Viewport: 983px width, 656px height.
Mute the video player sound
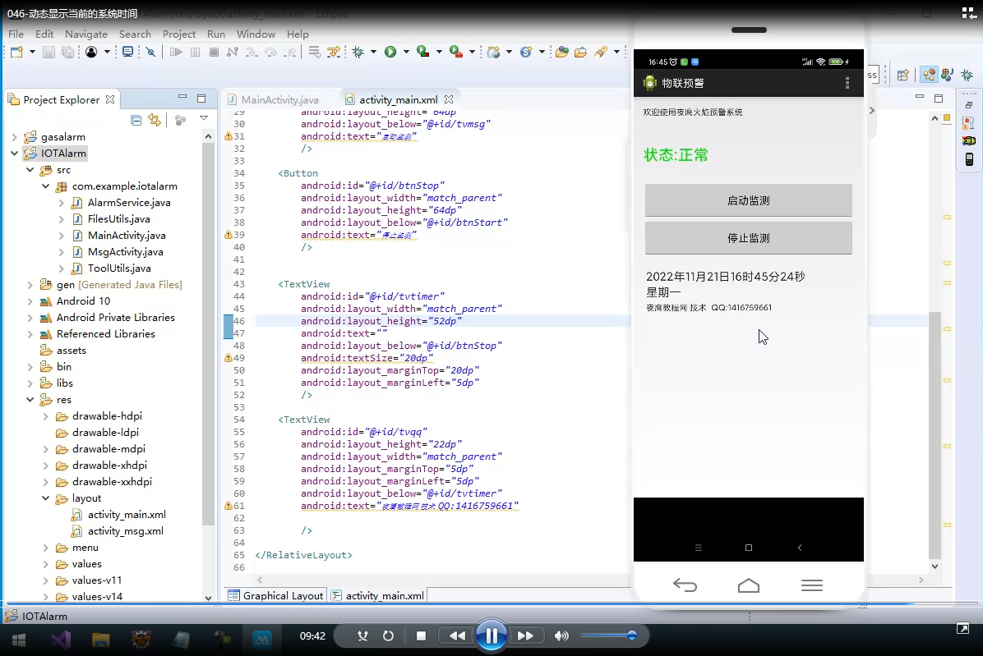[x=561, y=635]
